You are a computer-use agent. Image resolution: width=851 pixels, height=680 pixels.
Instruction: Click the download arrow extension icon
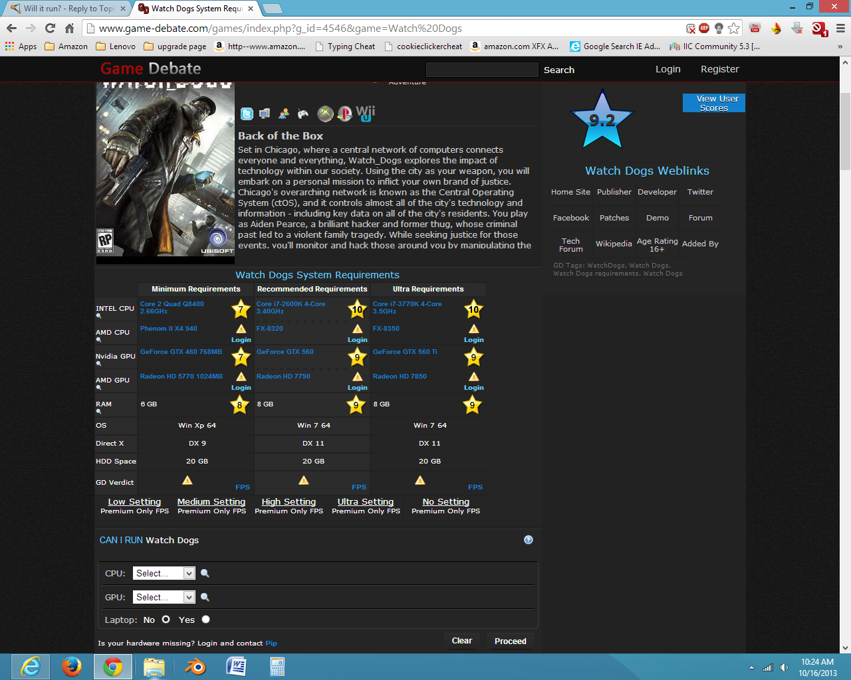coord(797,28)
